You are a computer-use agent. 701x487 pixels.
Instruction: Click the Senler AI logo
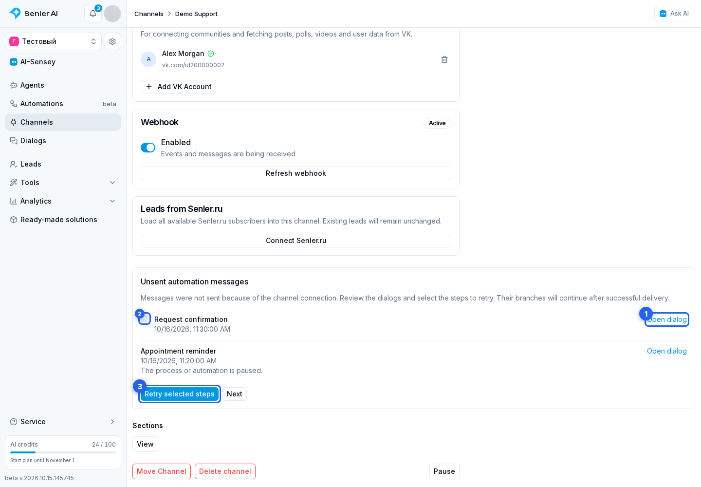tap(34, 14)
